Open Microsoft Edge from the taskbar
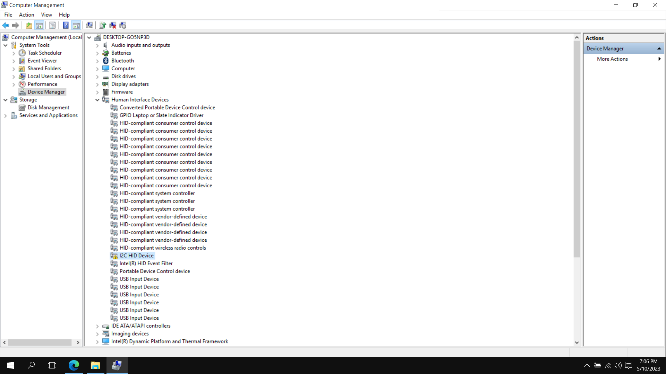 click(x=74, y=365)
